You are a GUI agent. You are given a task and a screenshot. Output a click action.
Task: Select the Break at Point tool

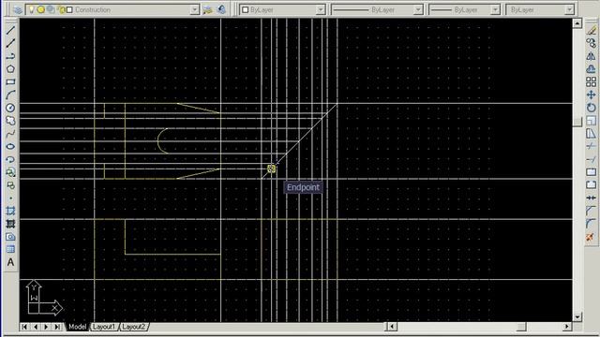click(x=591, y=172)
